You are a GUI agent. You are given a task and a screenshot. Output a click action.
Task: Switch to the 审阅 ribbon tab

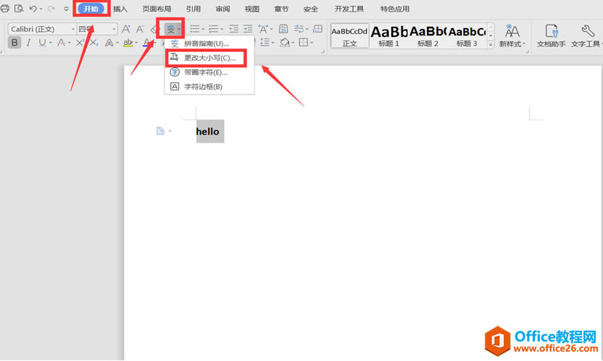click(223, 9)
